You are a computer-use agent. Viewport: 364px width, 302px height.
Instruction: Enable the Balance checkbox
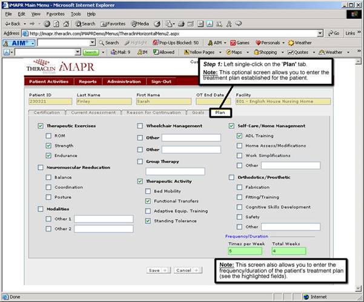(48, 178)
